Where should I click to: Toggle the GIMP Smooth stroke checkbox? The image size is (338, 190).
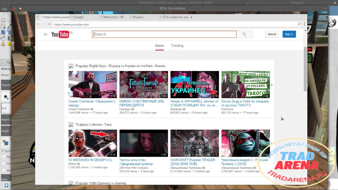(4, 163)
